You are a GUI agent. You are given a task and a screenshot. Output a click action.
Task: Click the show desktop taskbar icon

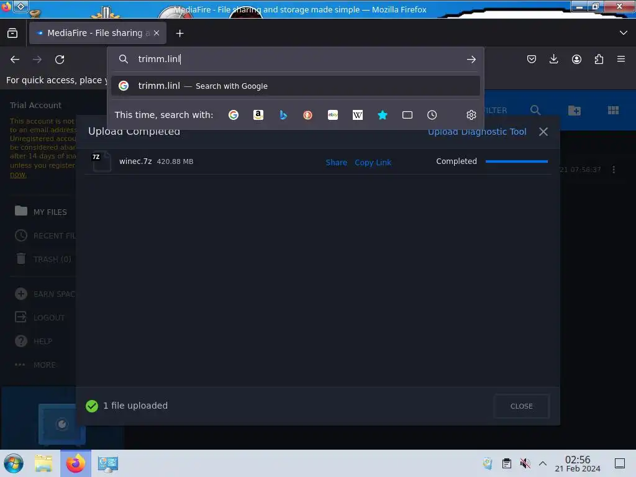coord(620,463)
